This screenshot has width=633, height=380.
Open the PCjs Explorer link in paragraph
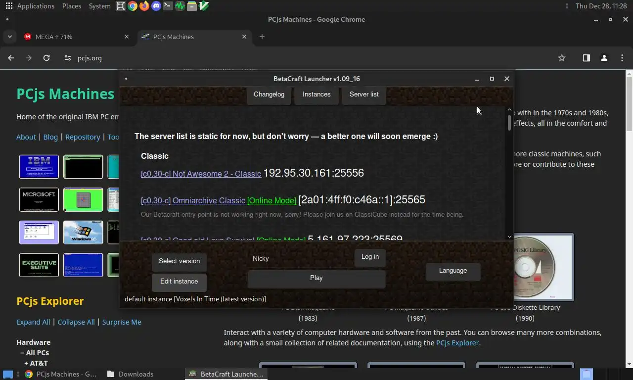pos(457,343)
